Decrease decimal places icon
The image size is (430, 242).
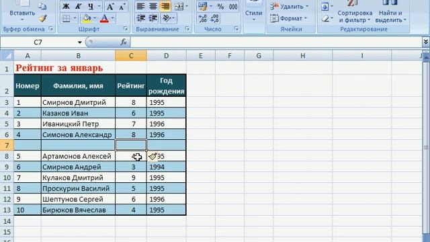[215, 18]
